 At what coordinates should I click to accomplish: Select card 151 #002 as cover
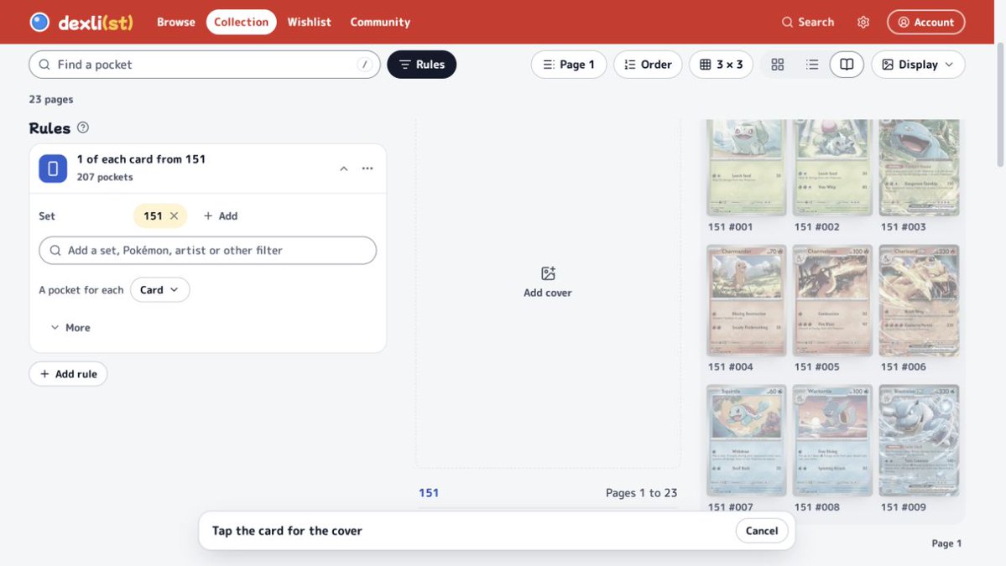(832, 168)
